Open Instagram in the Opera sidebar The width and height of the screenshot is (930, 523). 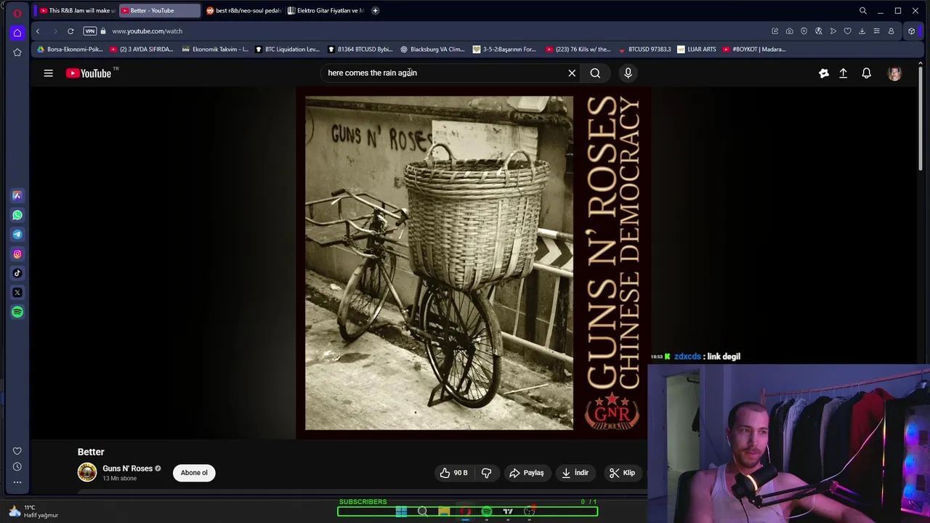point(17,254)
